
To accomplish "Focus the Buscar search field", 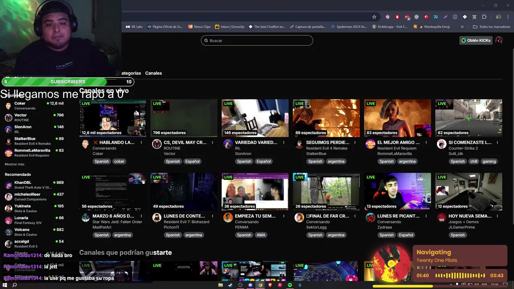I will 257,41.
